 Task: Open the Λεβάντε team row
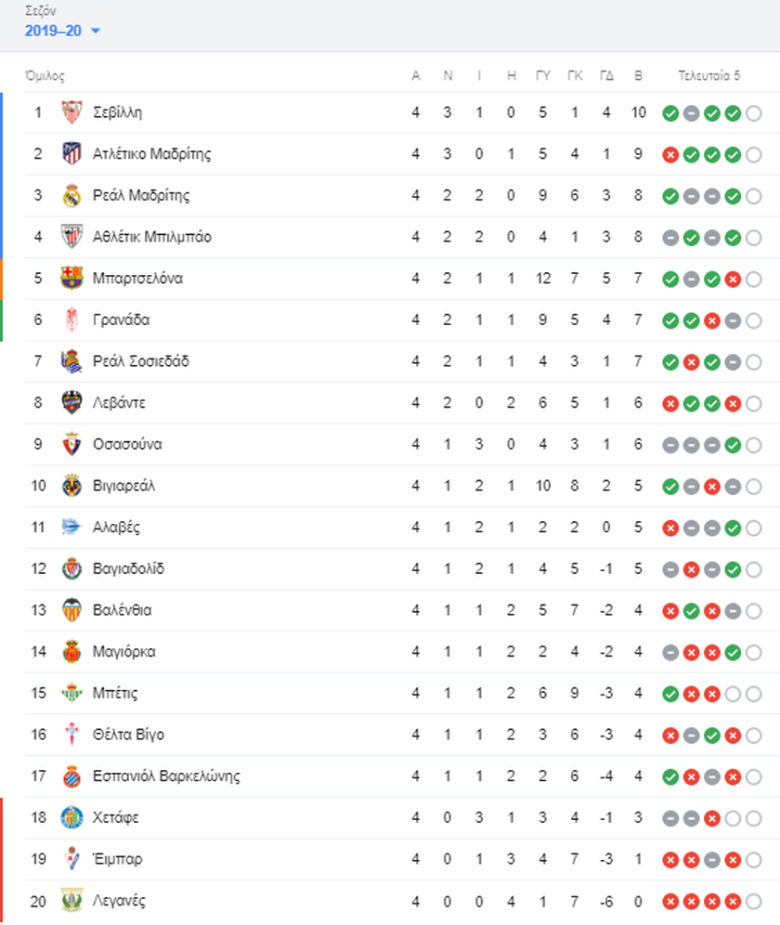point(396,403)
